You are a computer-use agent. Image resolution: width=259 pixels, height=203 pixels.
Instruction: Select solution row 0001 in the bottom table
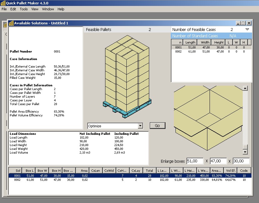130,175
